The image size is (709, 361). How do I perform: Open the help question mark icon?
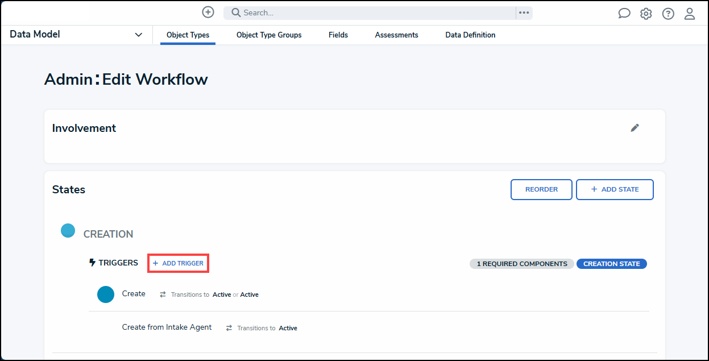pos(668,14)
